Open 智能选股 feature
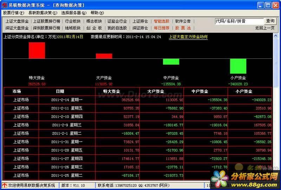Image resolution: width=281 pixels, height=190 pixels. click(x=162, y=21)
